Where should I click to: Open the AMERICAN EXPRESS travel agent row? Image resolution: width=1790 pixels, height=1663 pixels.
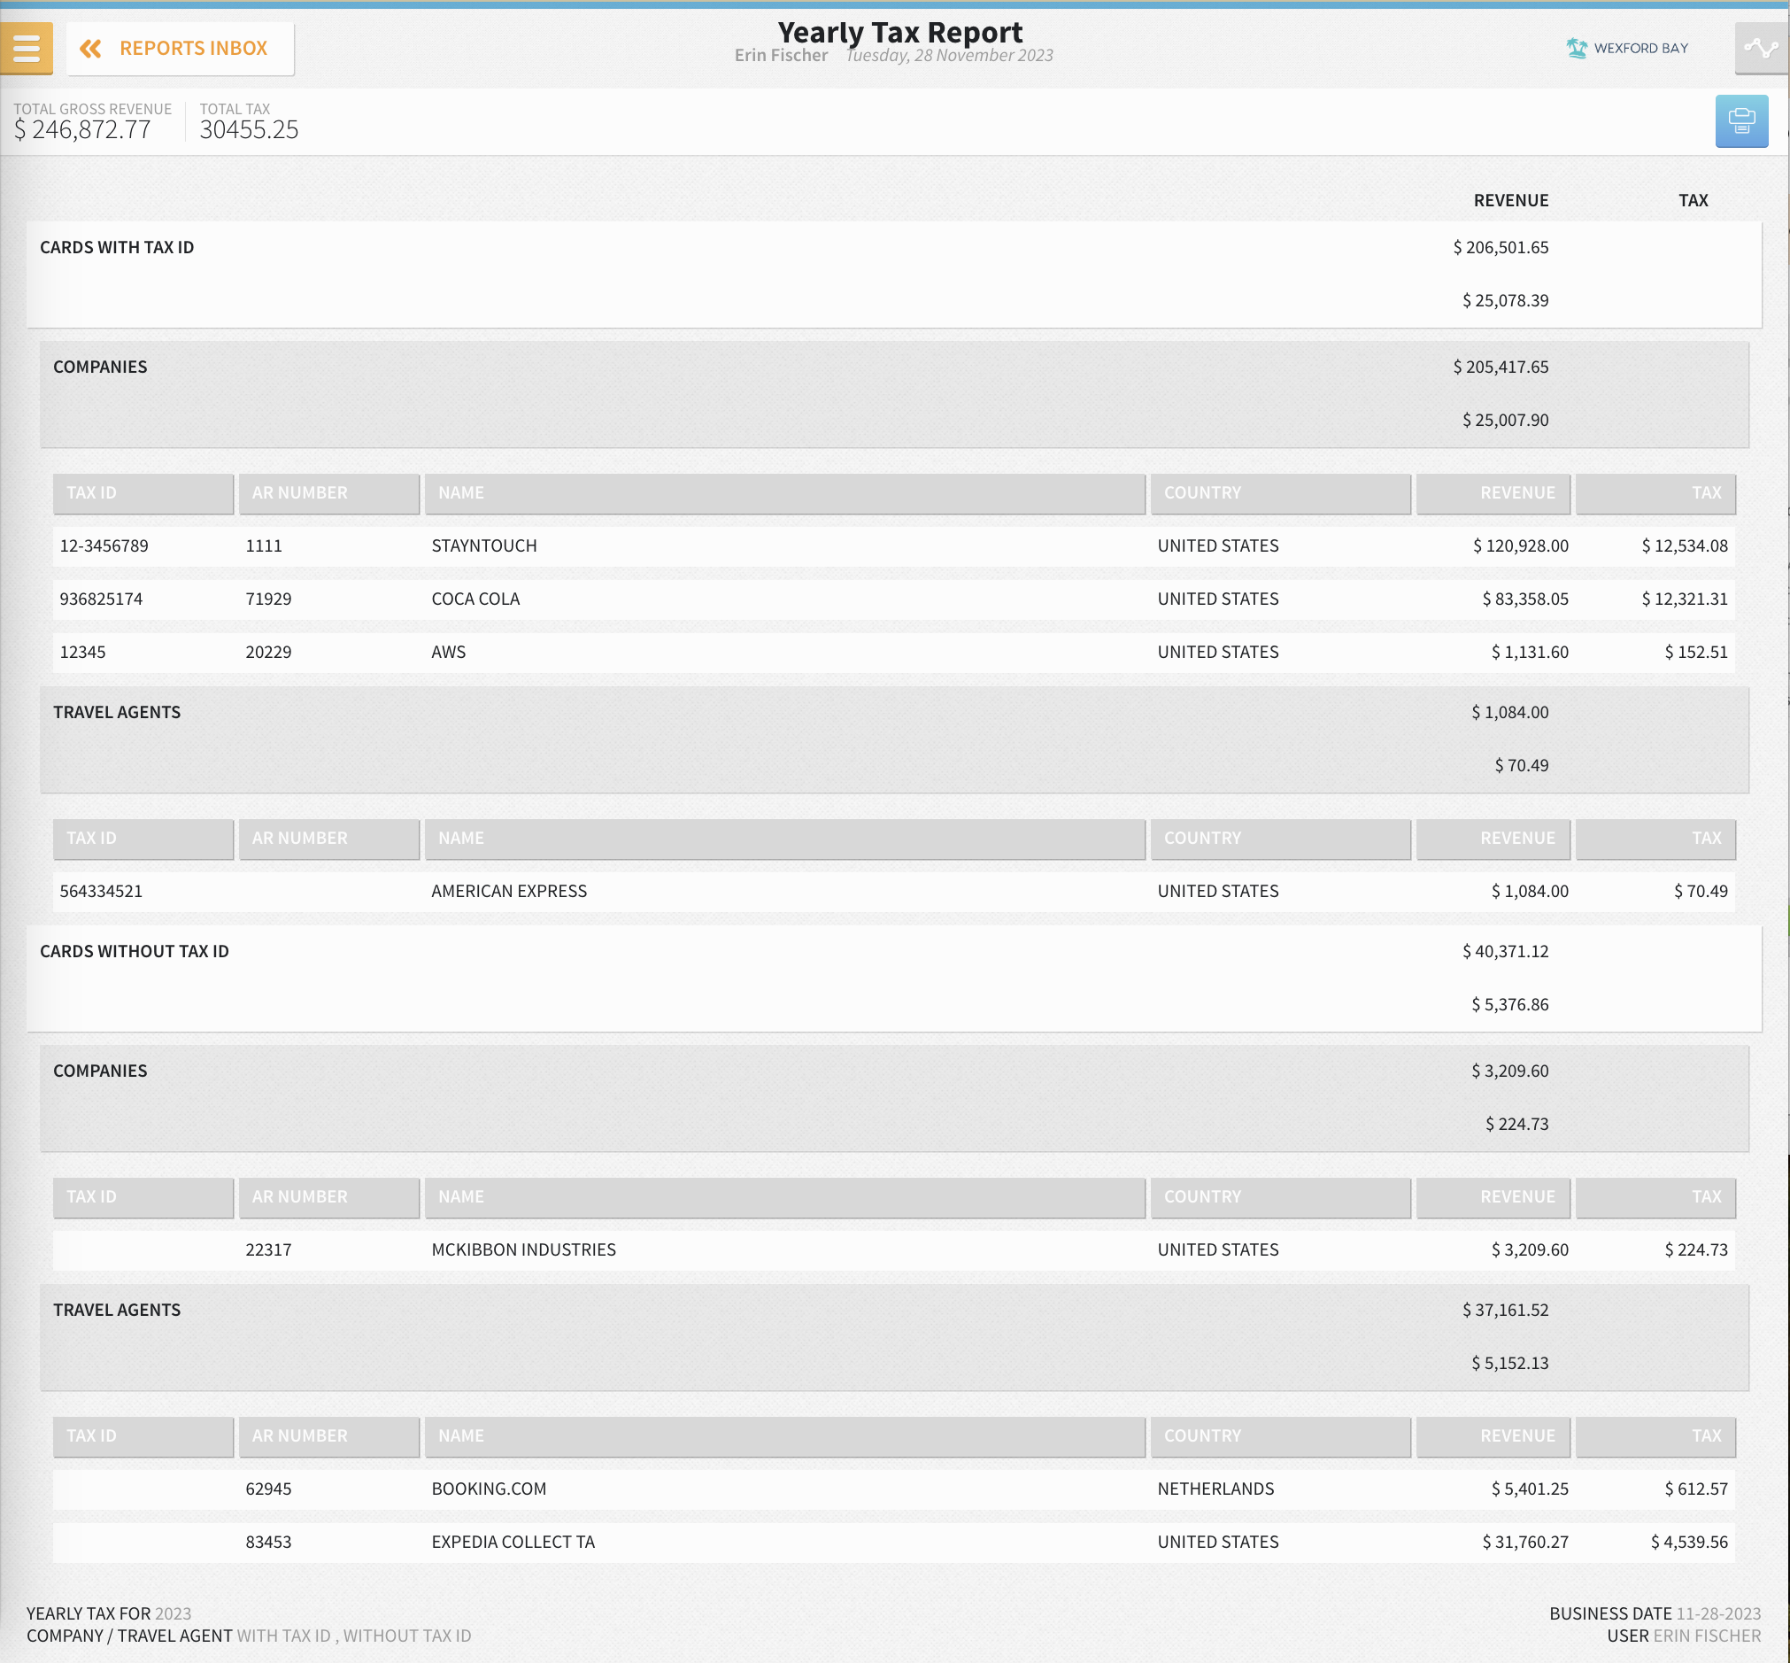[x=508, y=891]
